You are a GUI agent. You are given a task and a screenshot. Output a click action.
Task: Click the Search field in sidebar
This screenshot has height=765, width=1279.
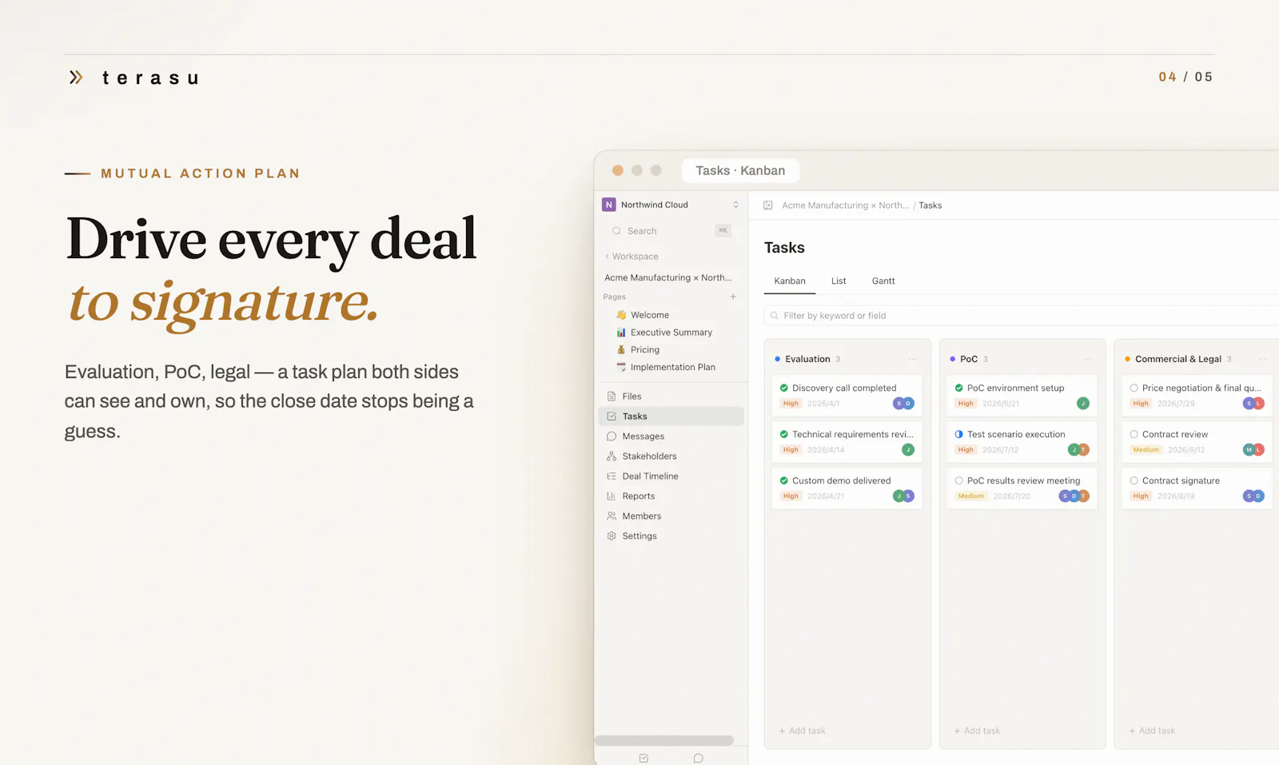671,231
